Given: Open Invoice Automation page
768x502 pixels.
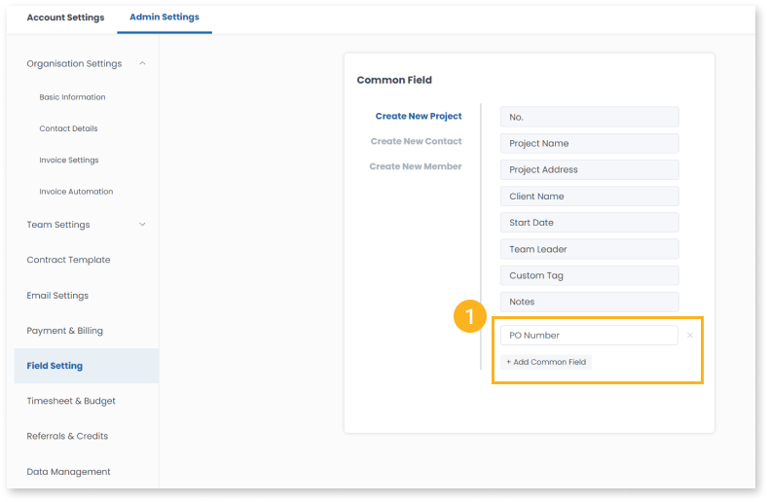Looking at the screenshot, I should pos(76,192).
